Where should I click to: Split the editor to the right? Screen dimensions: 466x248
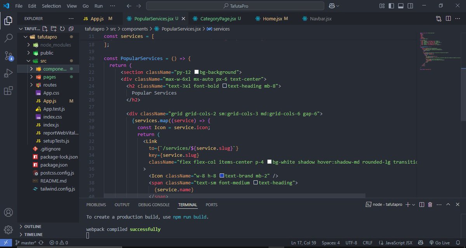(x=448, y=19)
